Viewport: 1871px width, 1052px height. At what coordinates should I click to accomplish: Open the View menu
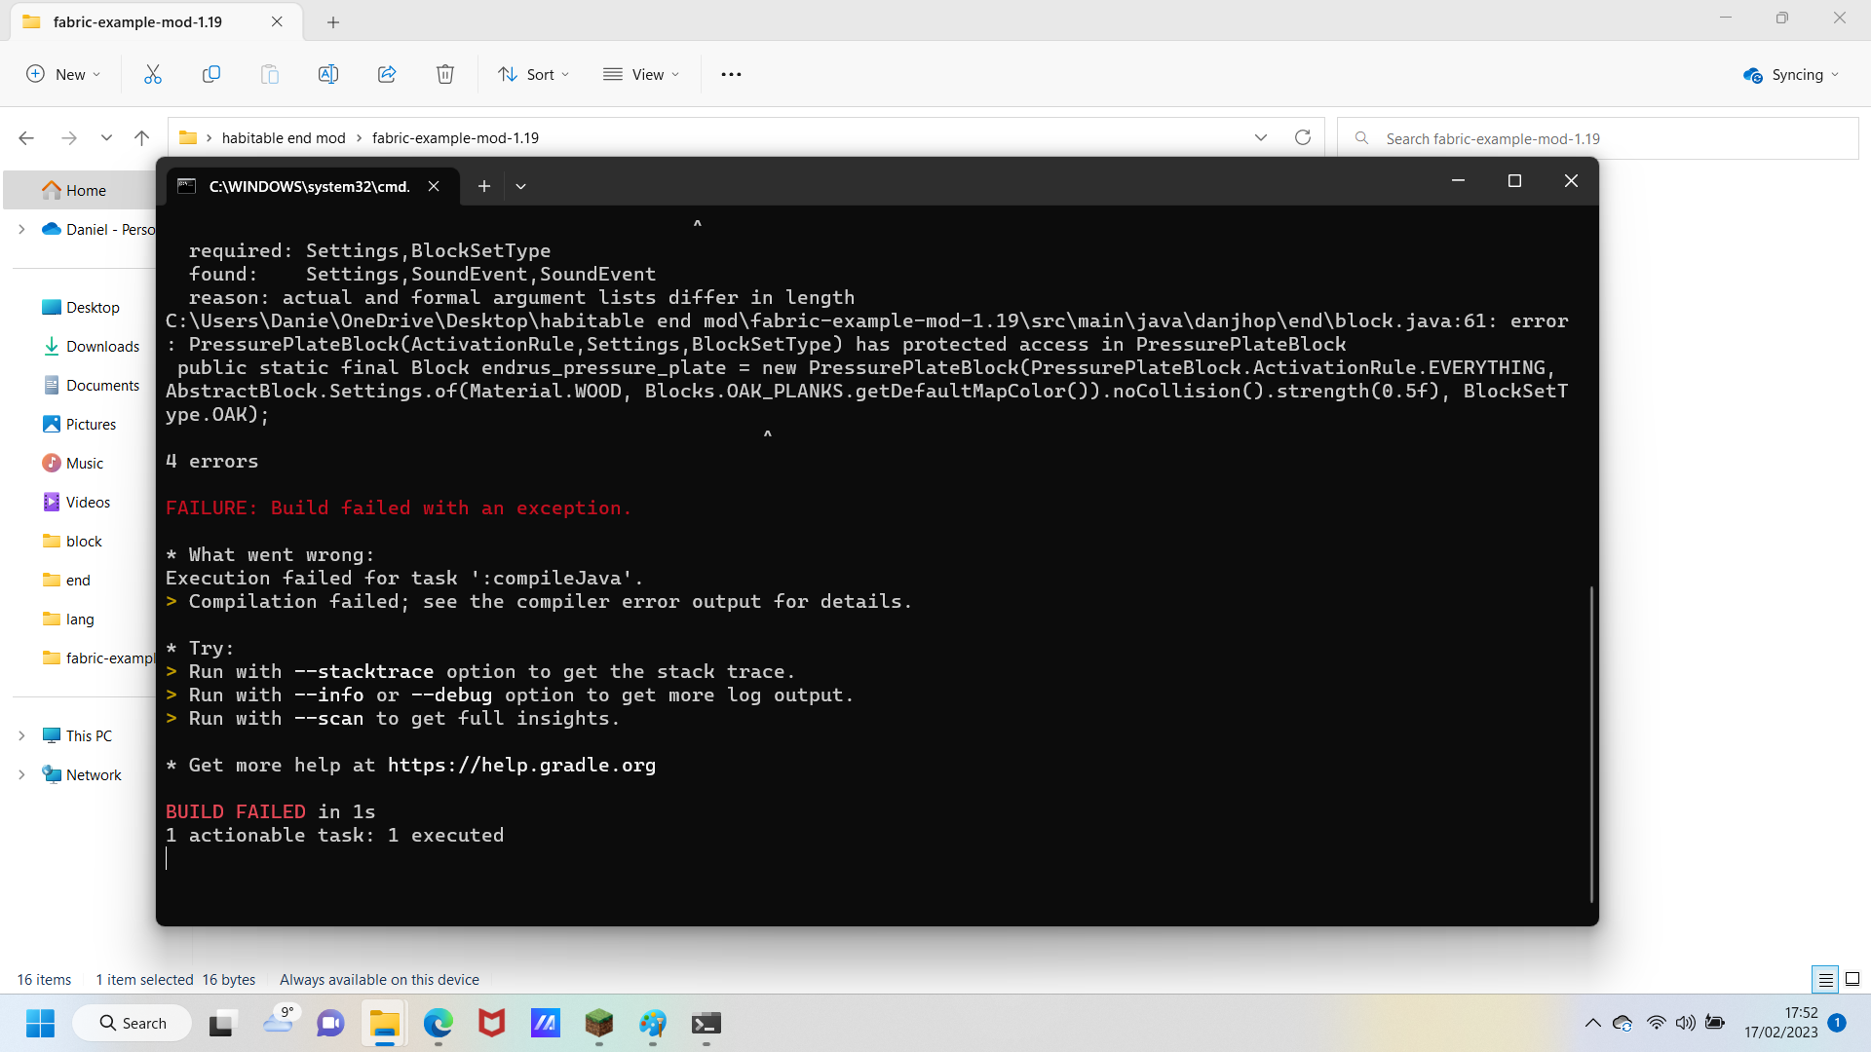[641, 74]
